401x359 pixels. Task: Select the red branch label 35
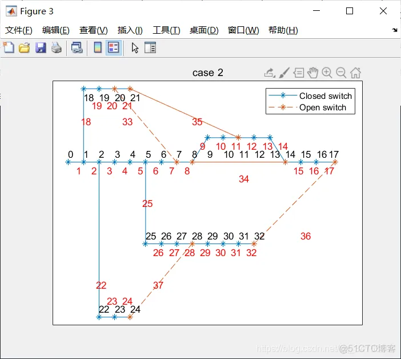197,122
